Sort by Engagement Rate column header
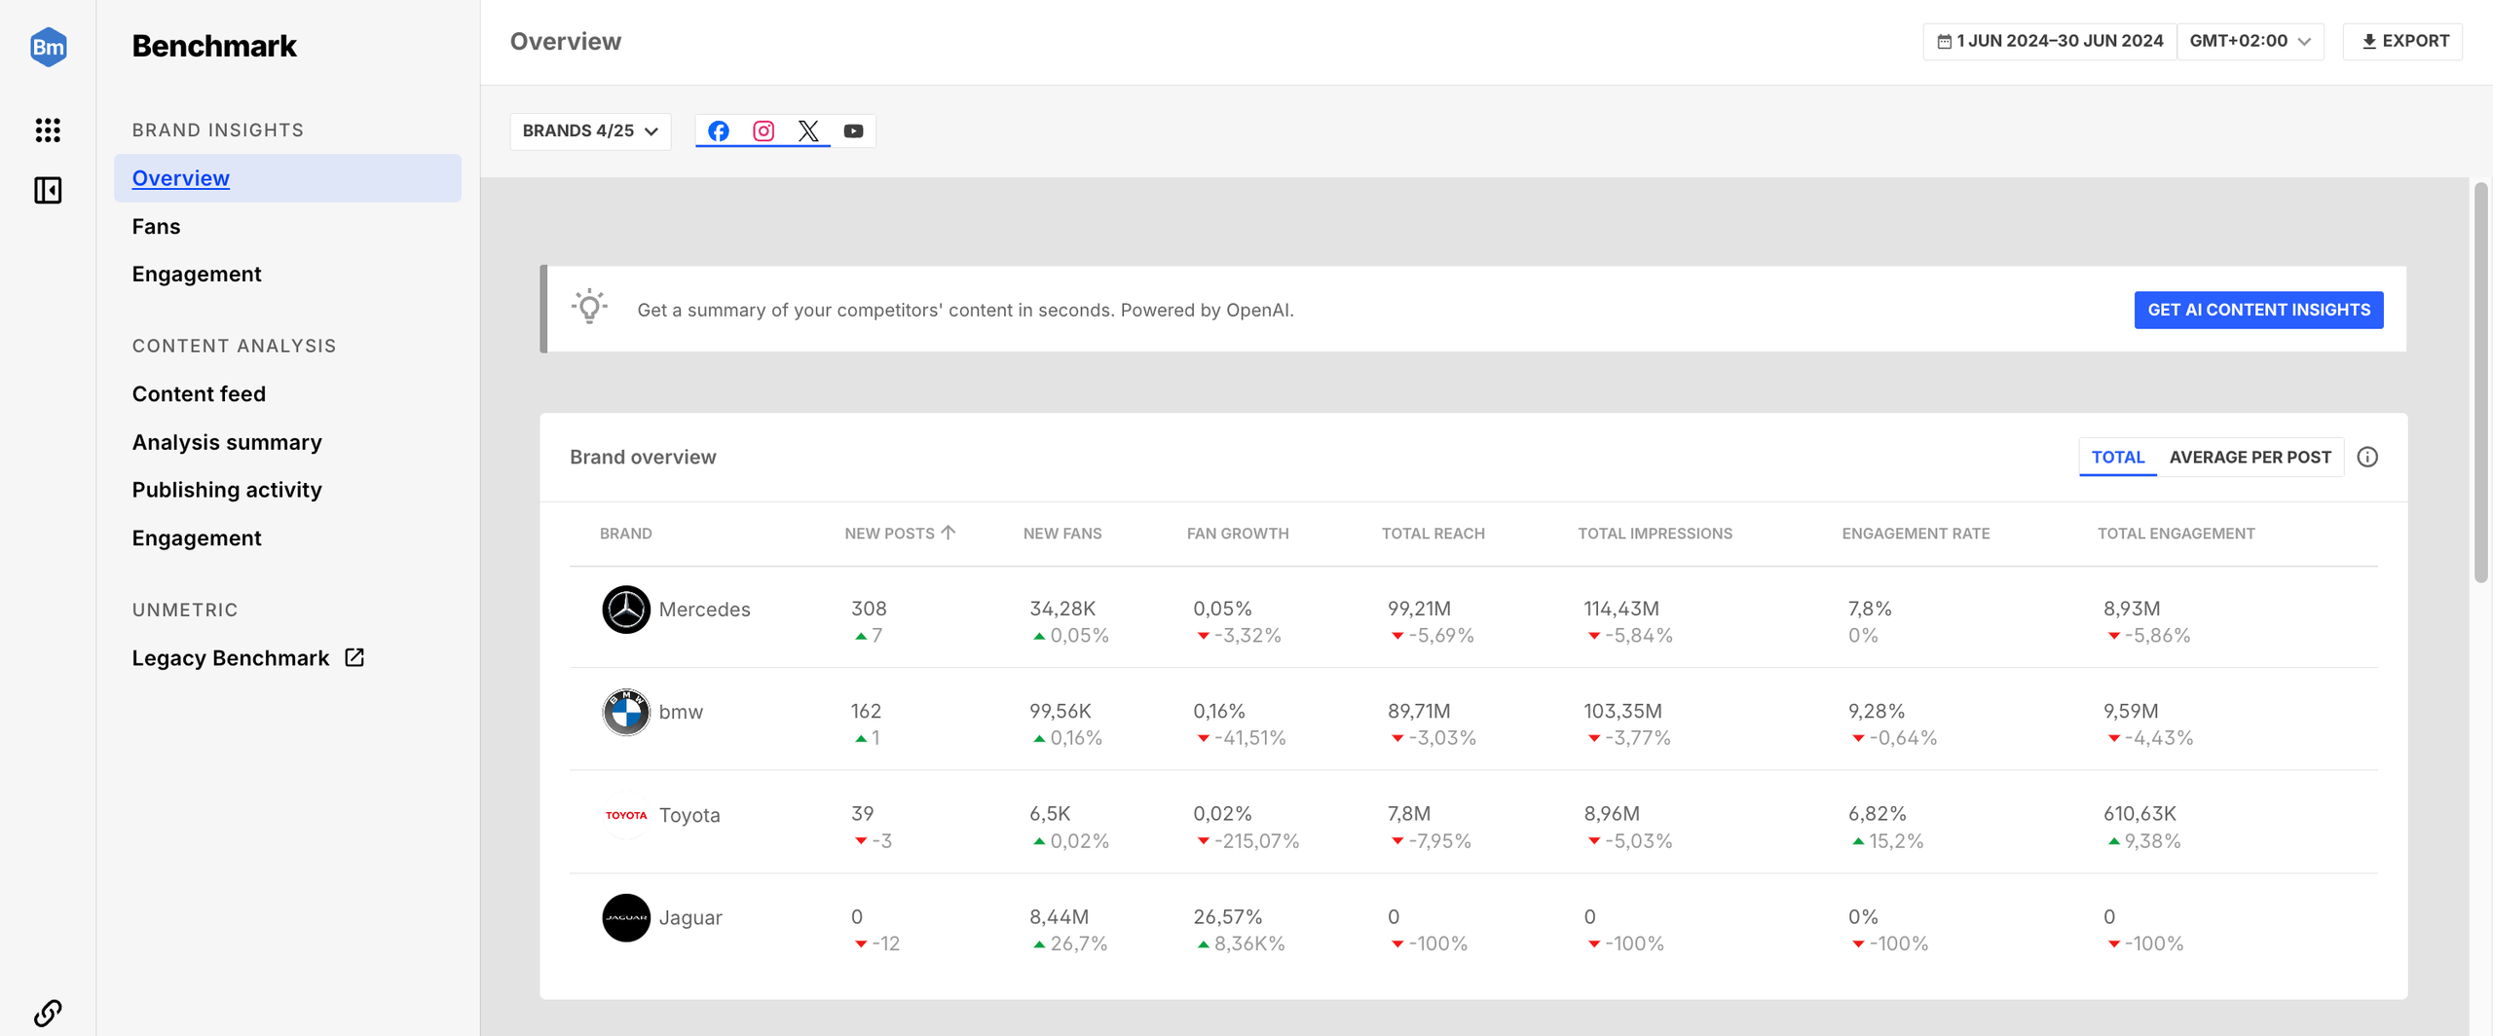Viewport: 2493px width, 1036px height. pos(1916,534)
